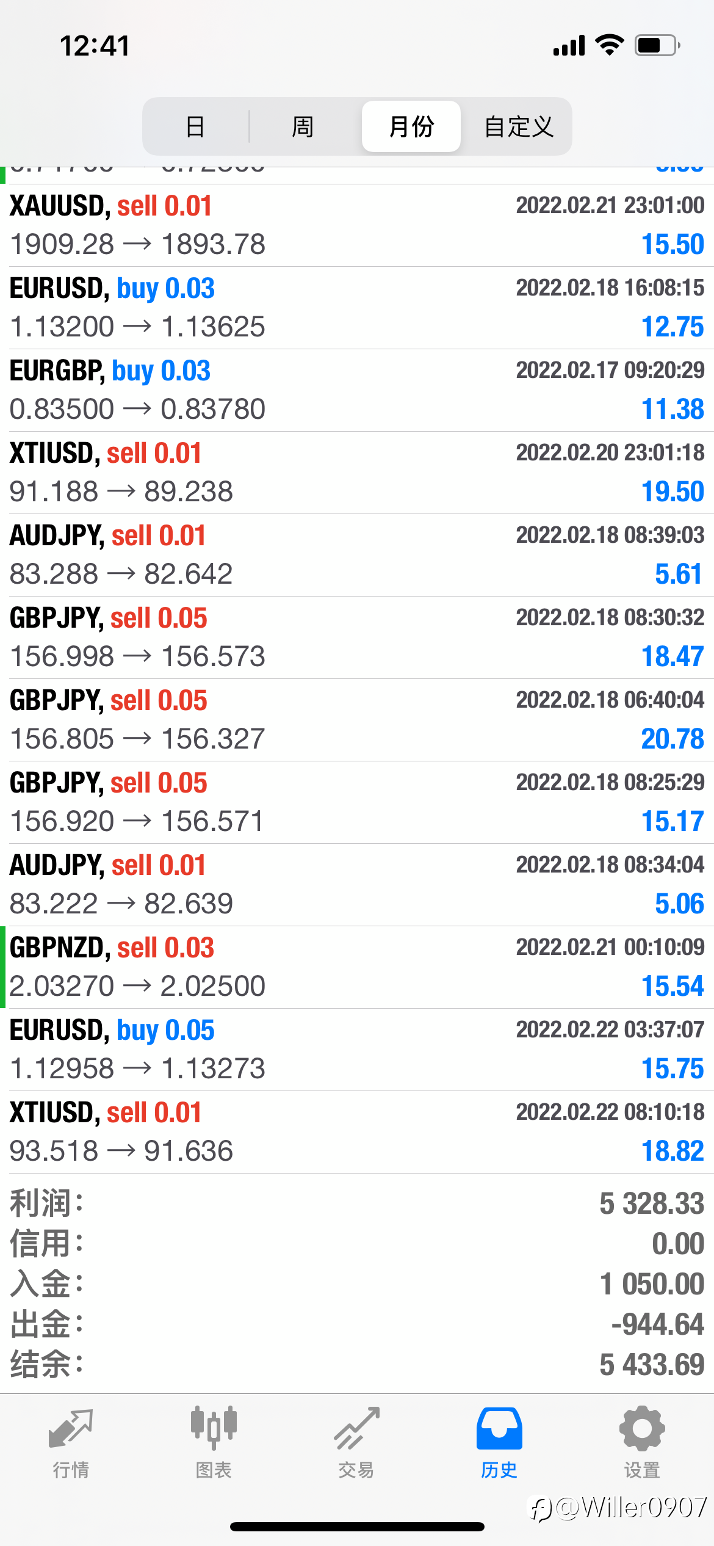Tap the 结余 balance summary row
This screenshot has width=714, height=1546.
point(357,1365)
